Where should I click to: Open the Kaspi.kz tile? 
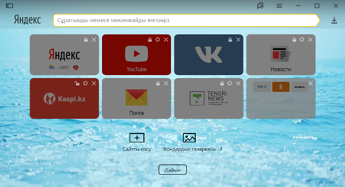(64, 99)
